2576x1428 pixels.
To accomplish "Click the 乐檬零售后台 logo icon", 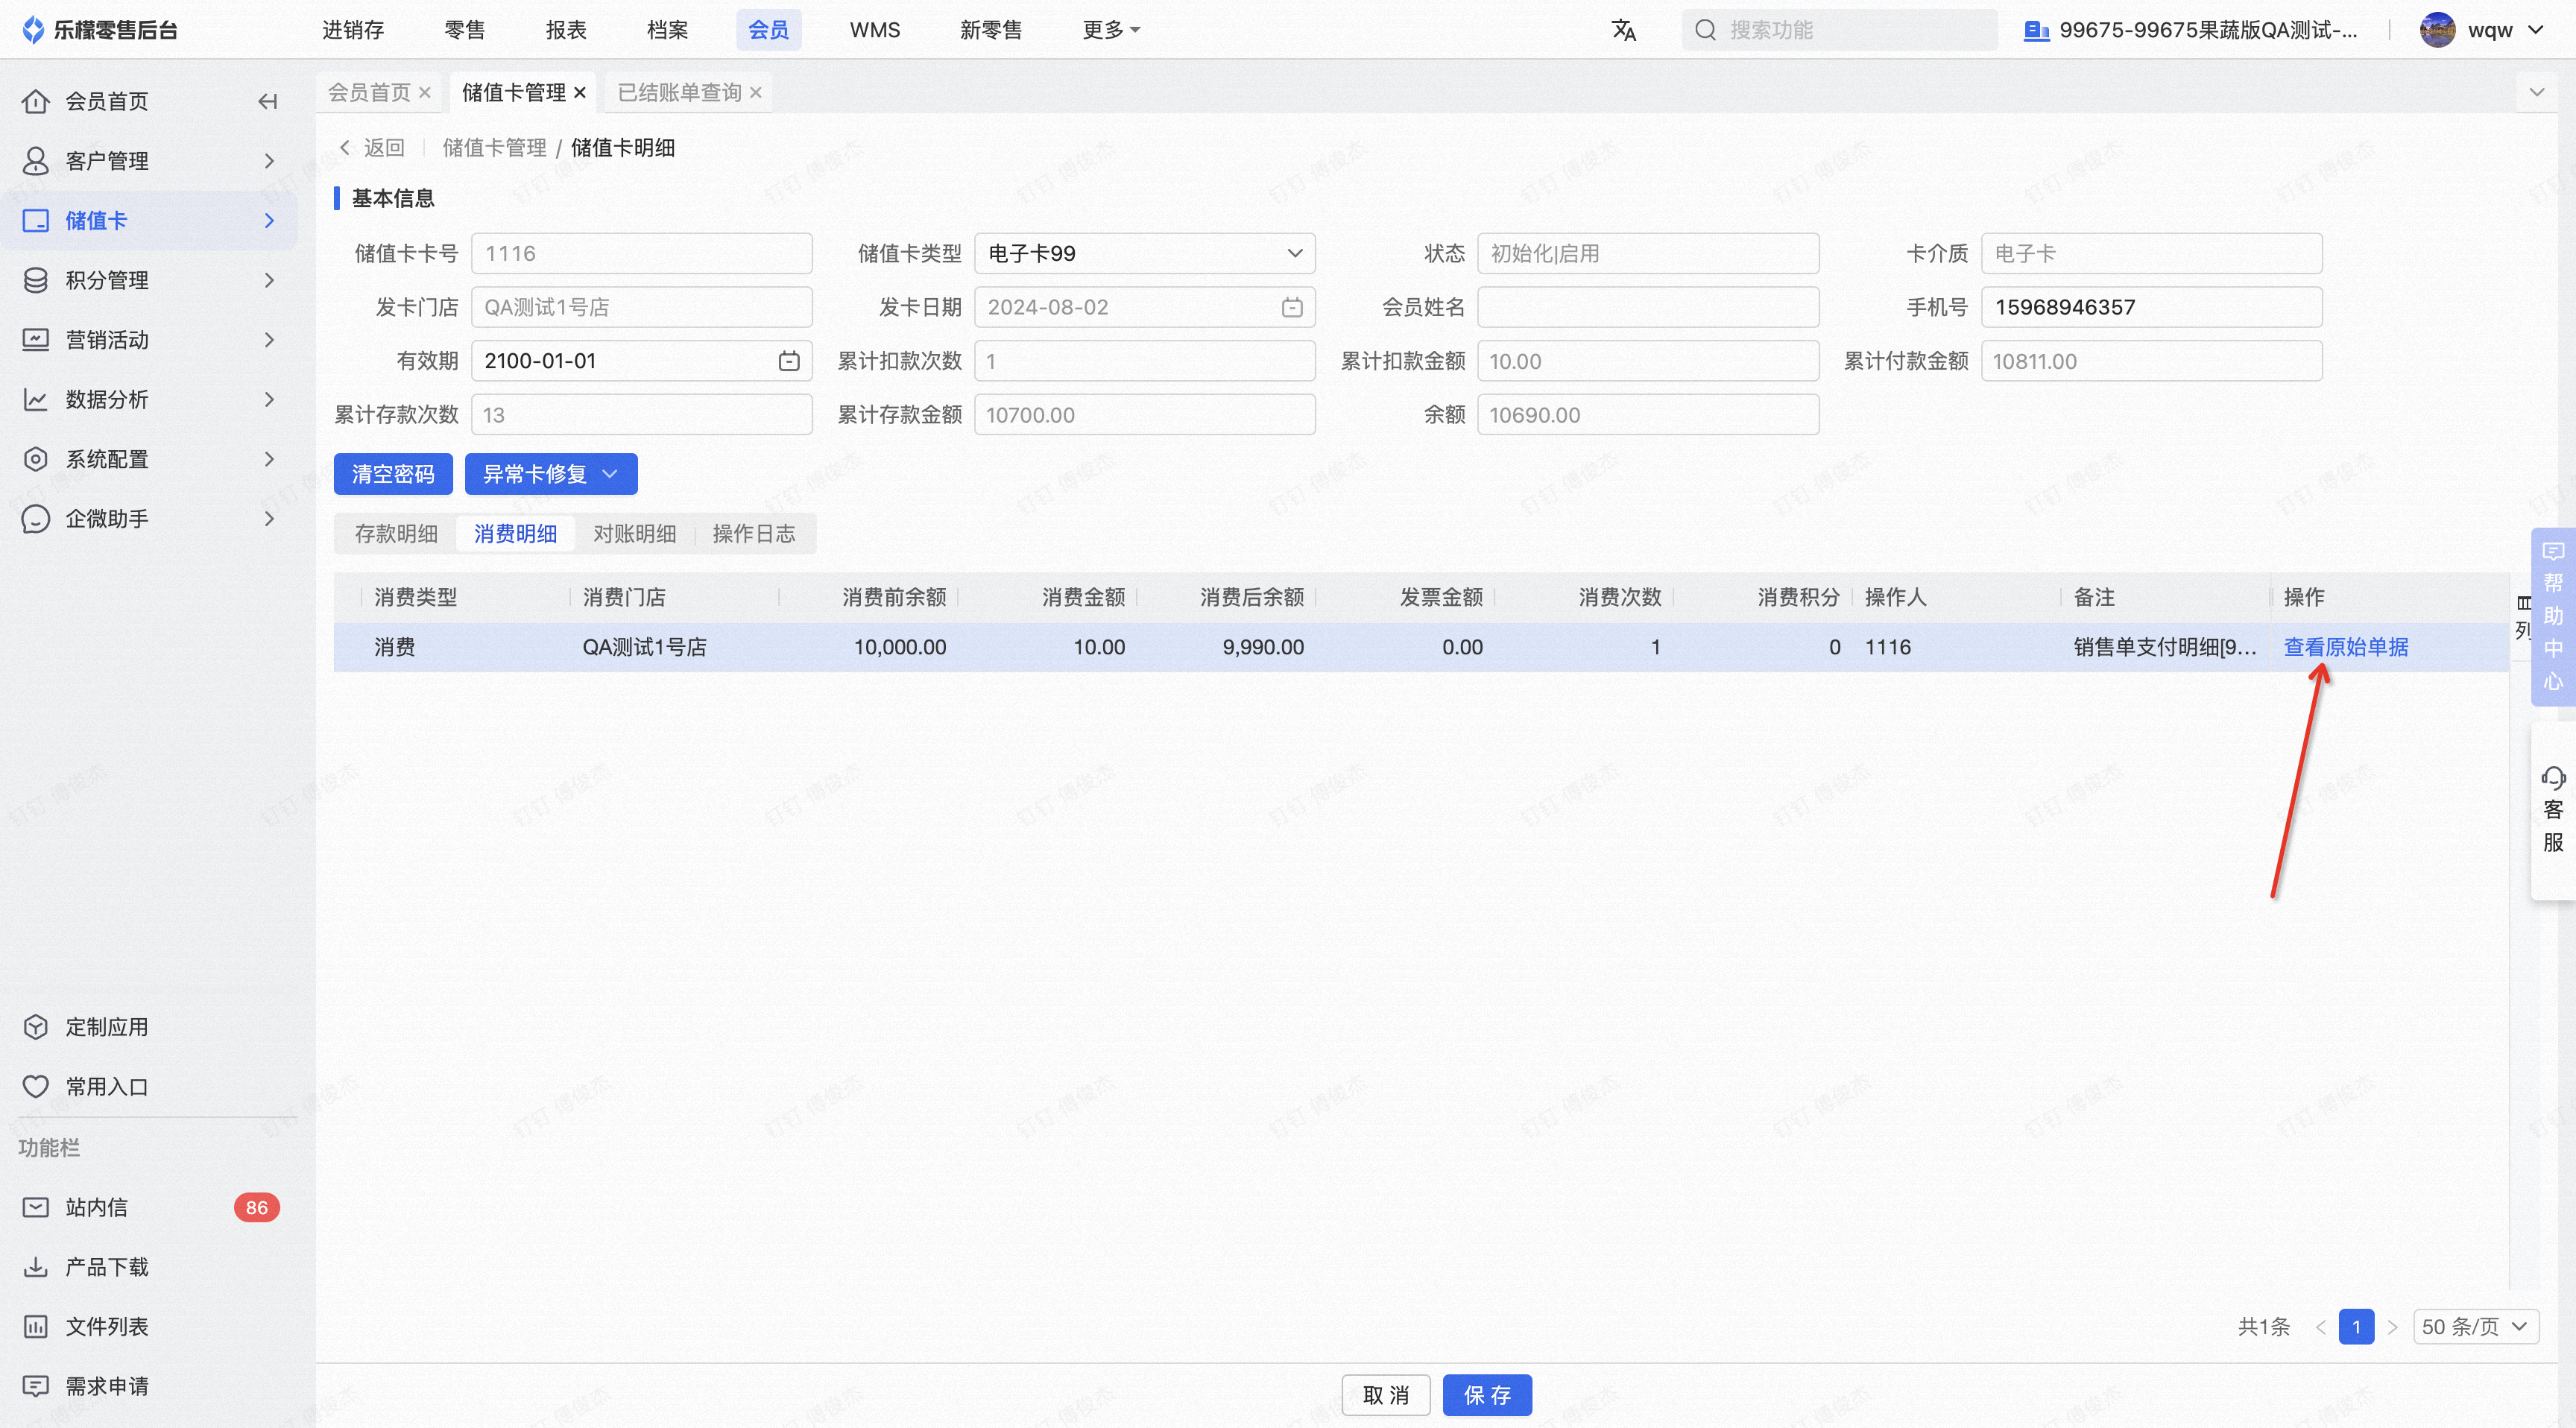I will tap(33, 30).
